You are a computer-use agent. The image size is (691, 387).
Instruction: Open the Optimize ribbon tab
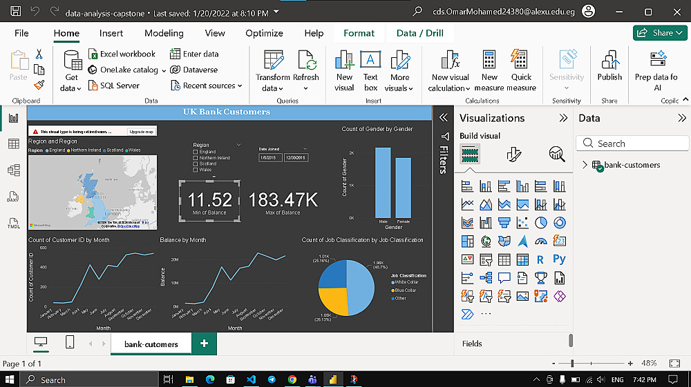[264, 33]
